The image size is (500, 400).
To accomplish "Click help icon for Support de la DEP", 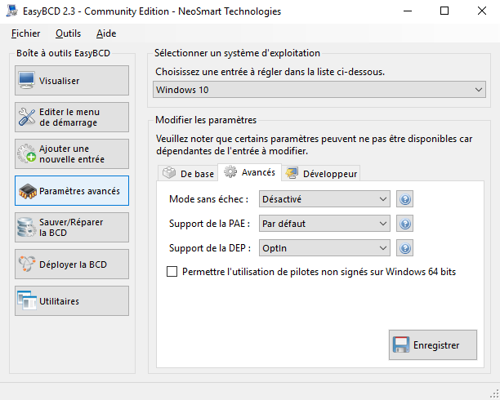I will pos(404,248).
